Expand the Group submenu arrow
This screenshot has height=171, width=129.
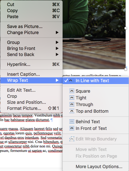click(x=57, y=42)
